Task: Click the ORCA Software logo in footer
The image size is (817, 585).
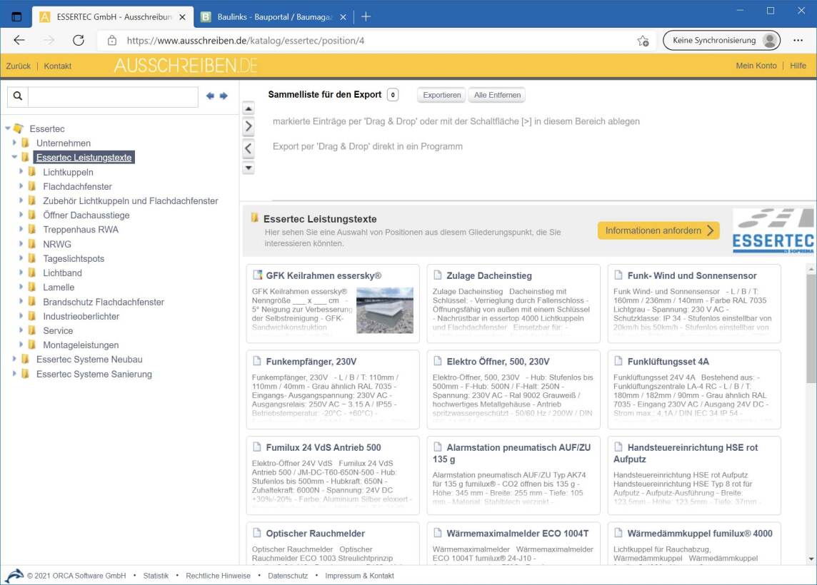Action: click(x=14, y=575)
